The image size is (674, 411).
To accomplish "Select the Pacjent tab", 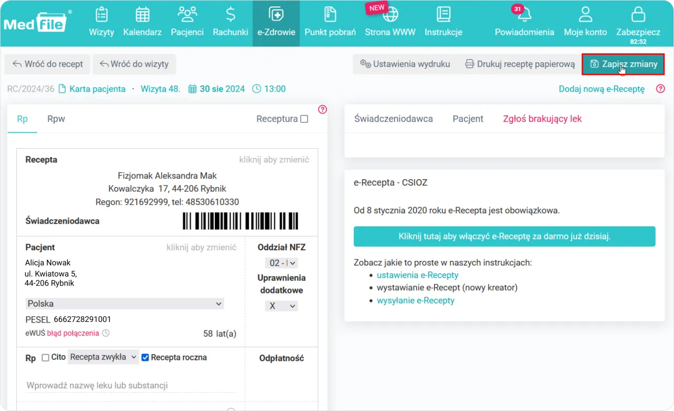I will click(468, 119).
